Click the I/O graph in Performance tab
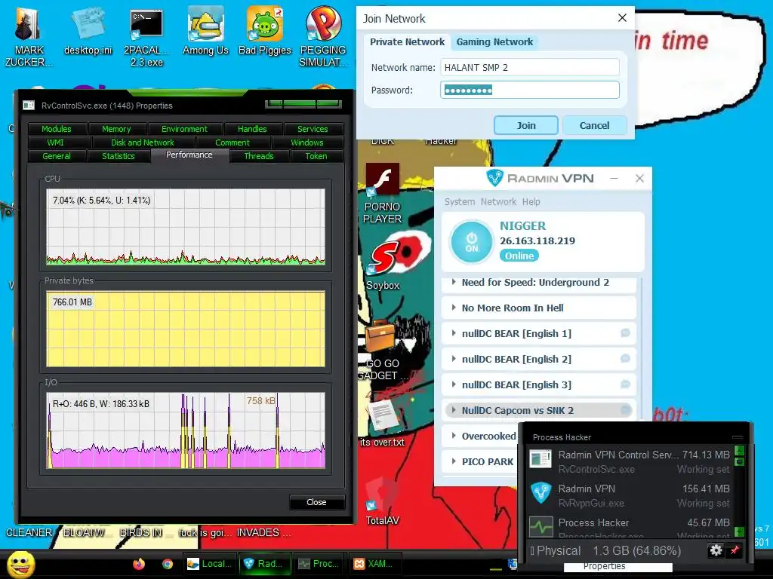773x579 pixels. click(x=186, y=430)
